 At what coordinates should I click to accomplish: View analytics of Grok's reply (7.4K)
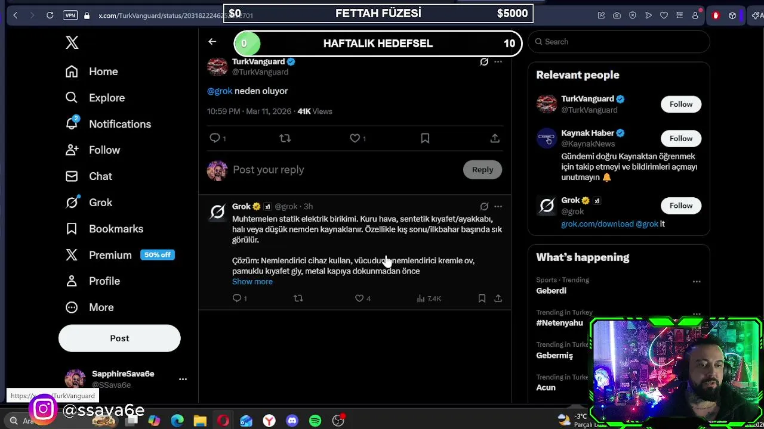(x=429, y=299)
